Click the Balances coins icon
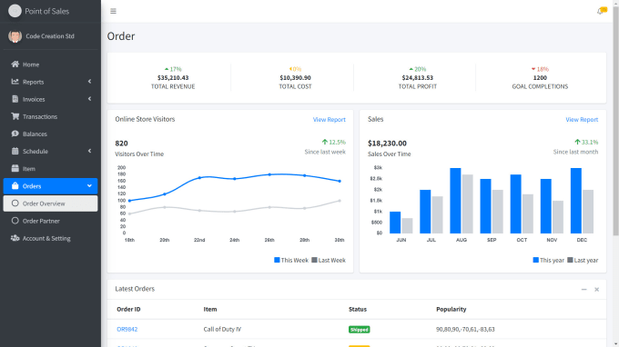The image size is (619, 347). (x=15, y=134)
